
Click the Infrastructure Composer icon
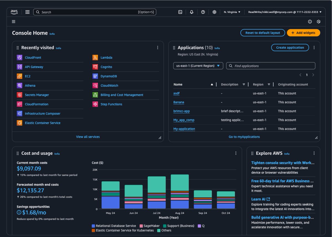(19, 114)
